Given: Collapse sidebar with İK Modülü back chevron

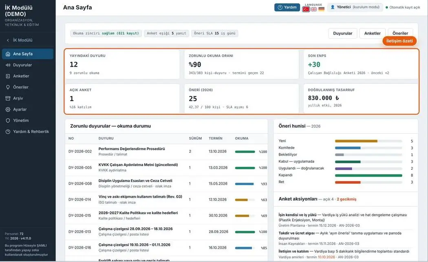Looking at the screenshot, I should click(x=8, y=40).
